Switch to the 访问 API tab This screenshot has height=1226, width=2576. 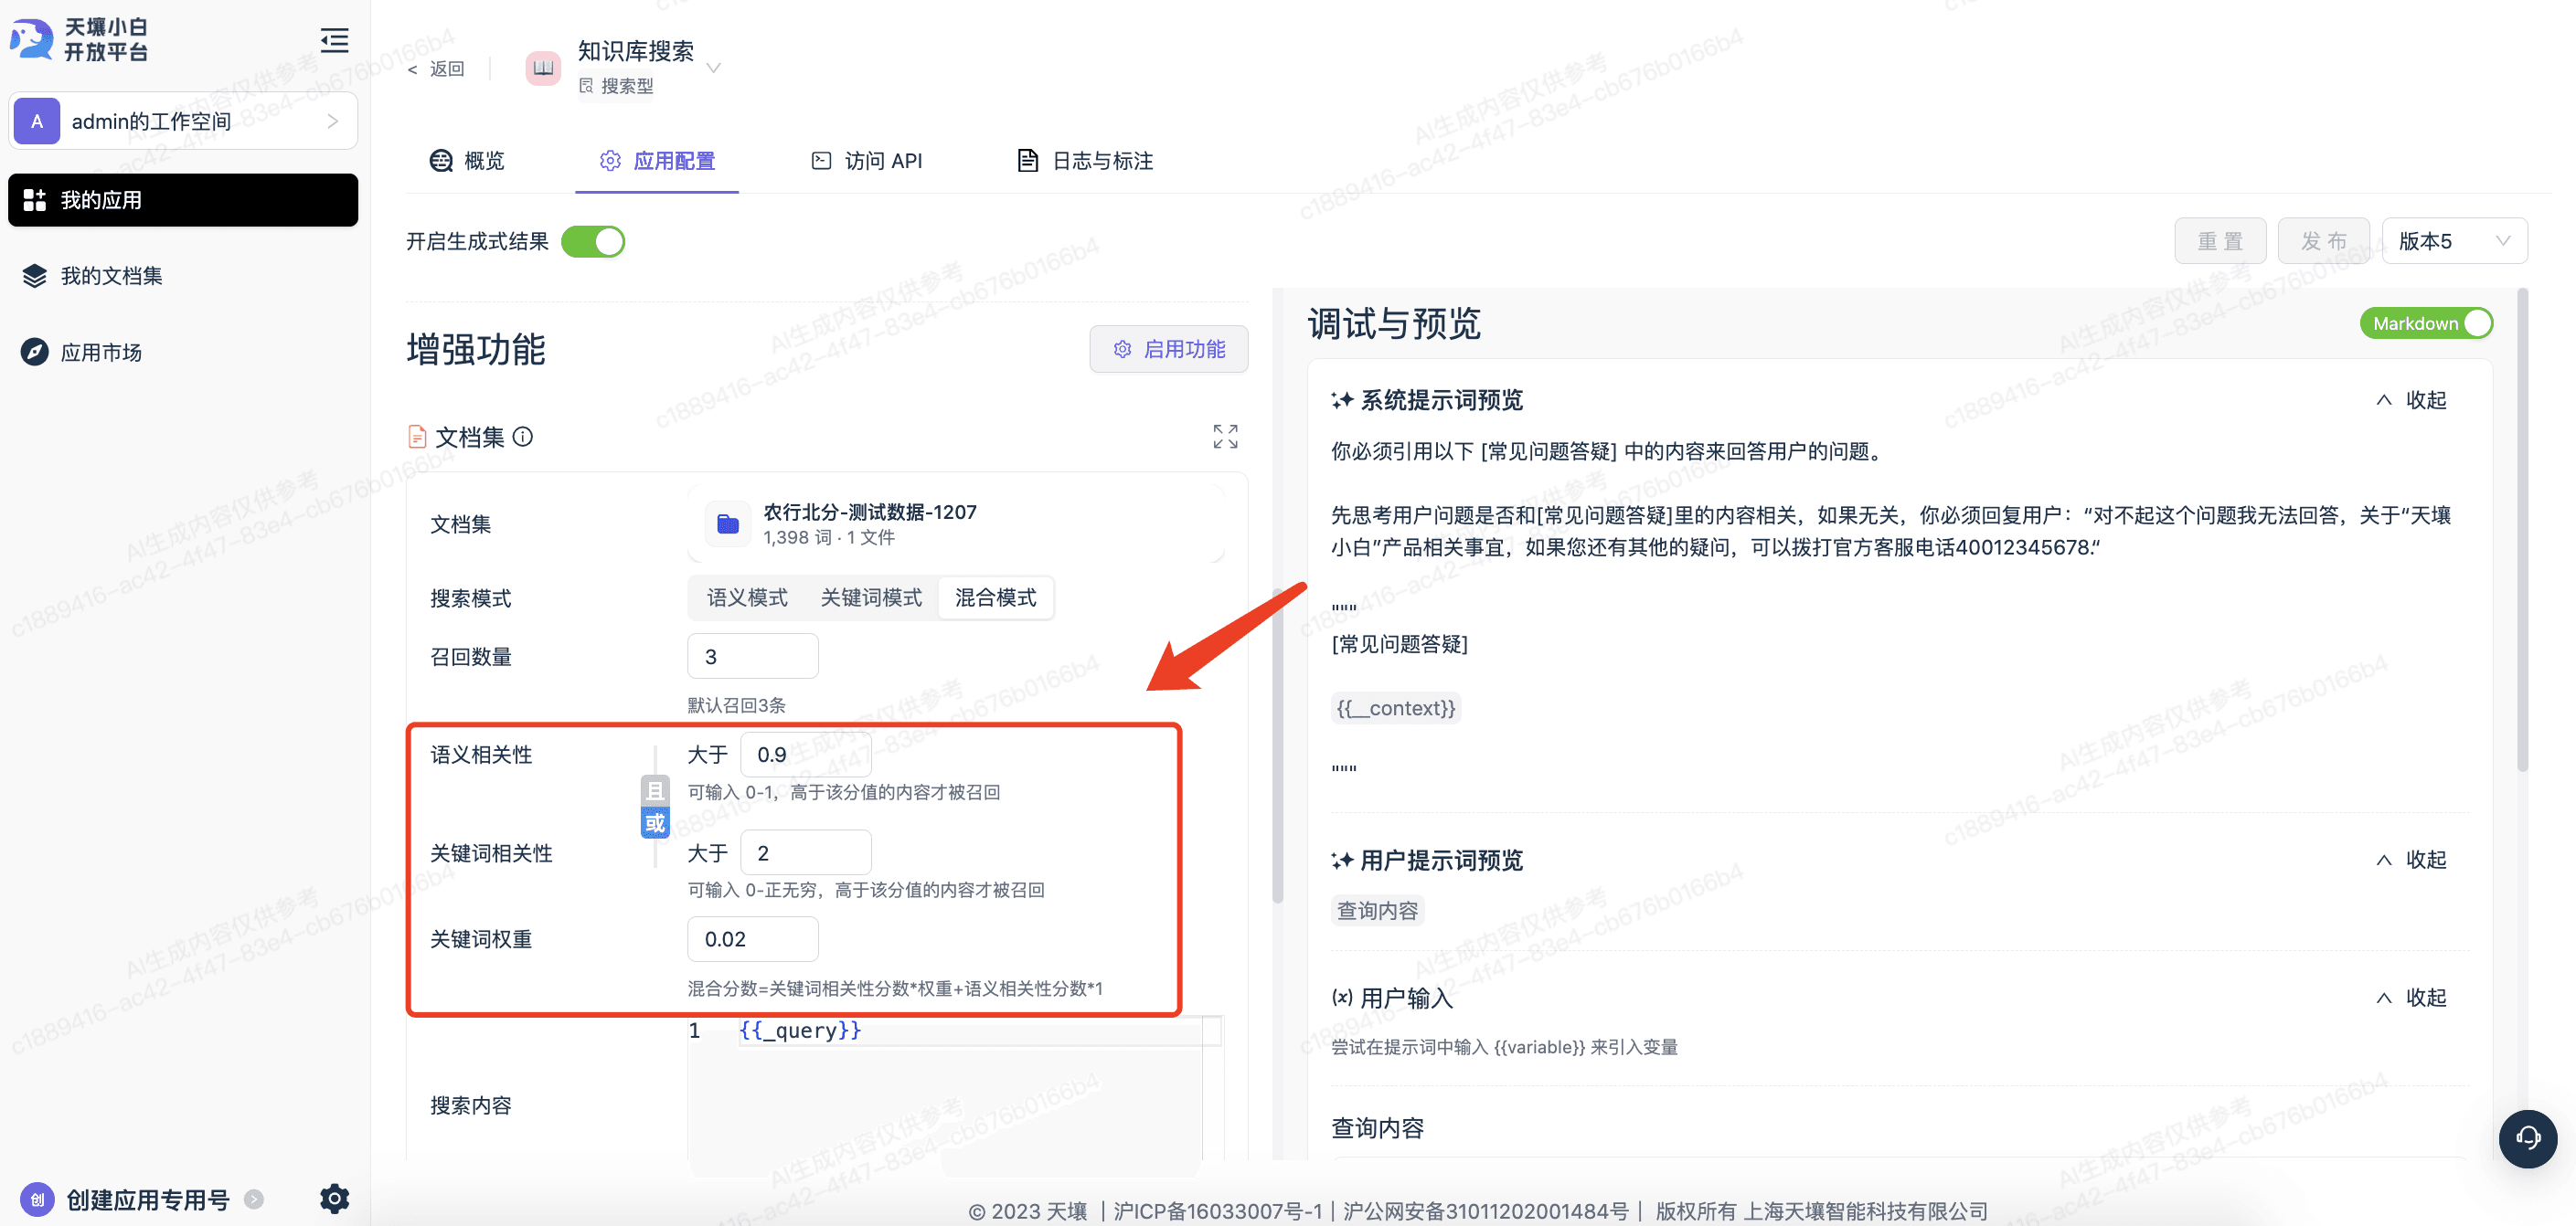866,160
